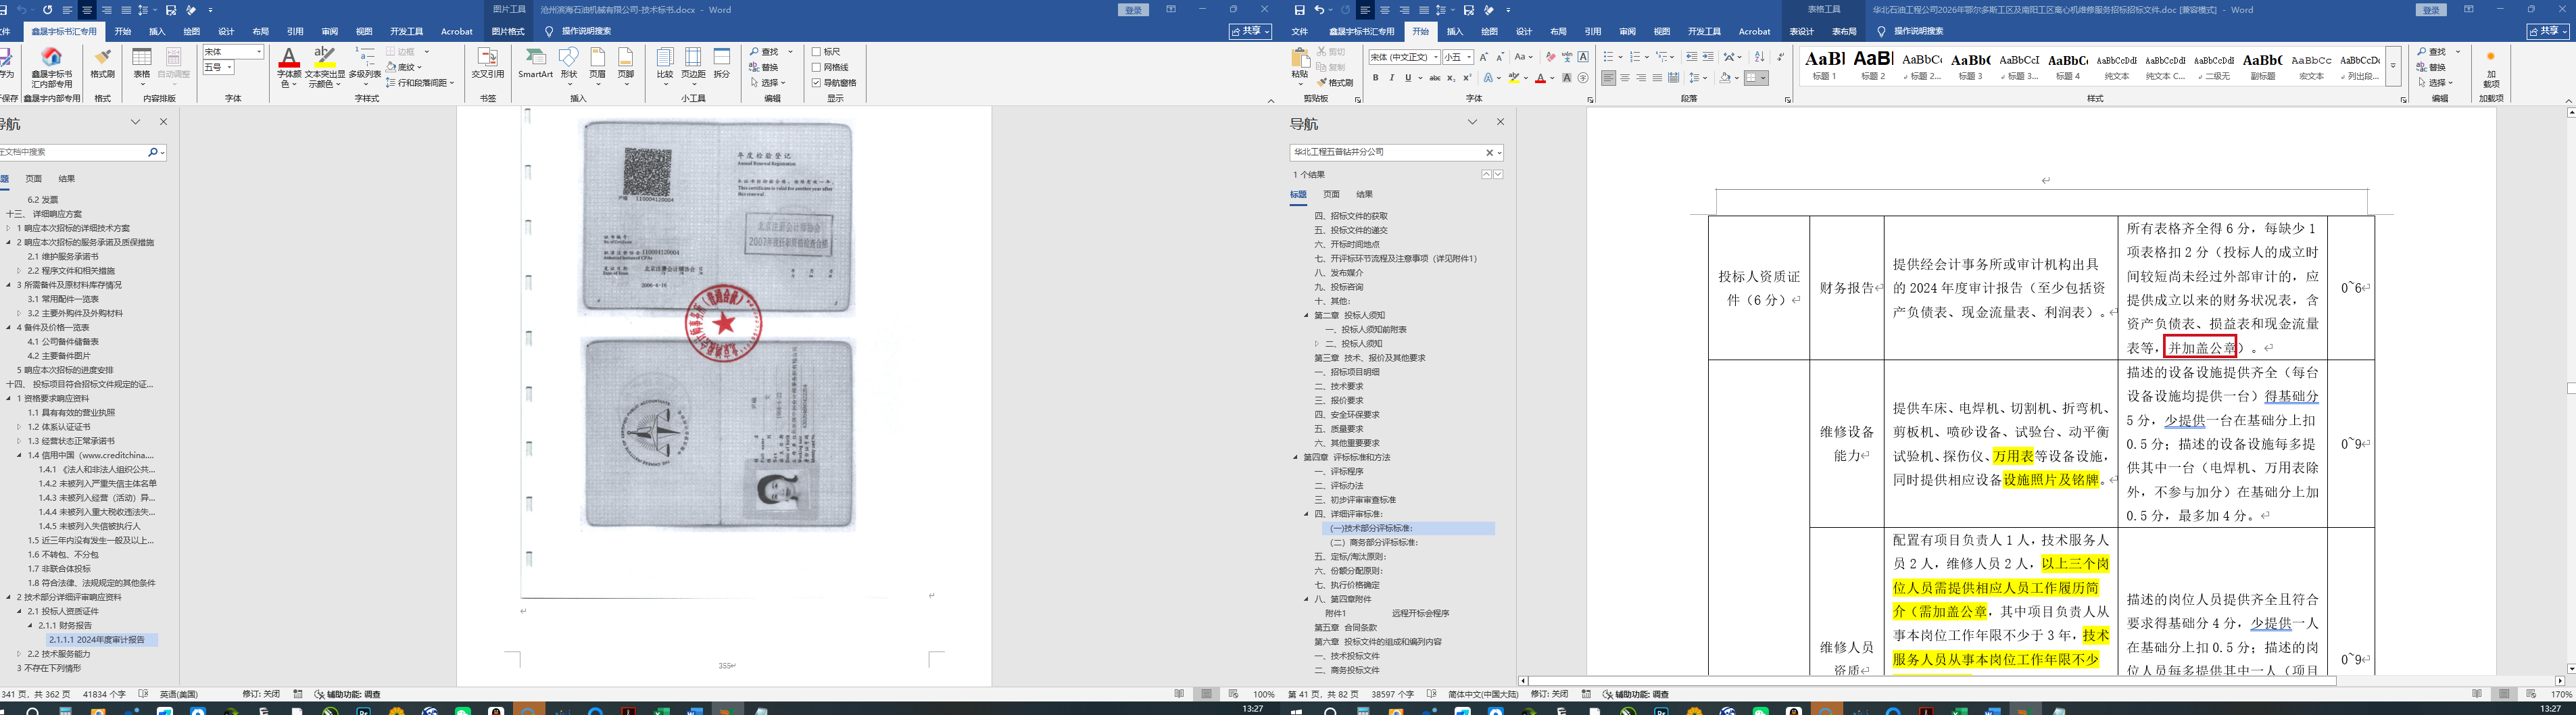
Task: Collapse 第四章 评标标准和方法 in right navigation
Action: tap(1295, 457)
